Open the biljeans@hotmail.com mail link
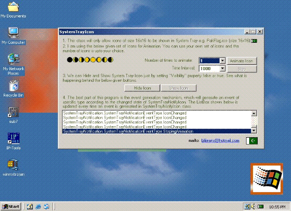The image size is (291, 211). point(220,141)
